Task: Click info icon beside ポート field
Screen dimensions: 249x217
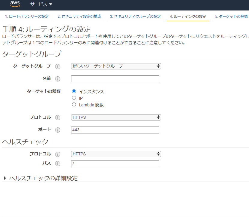Action: pos(58,130)
